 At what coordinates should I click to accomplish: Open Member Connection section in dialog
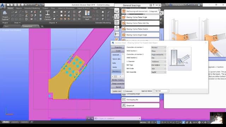118,80
